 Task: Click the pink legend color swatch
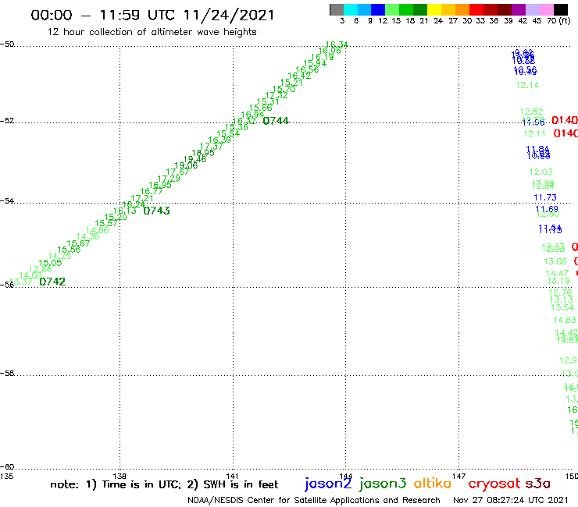[546, 9]
